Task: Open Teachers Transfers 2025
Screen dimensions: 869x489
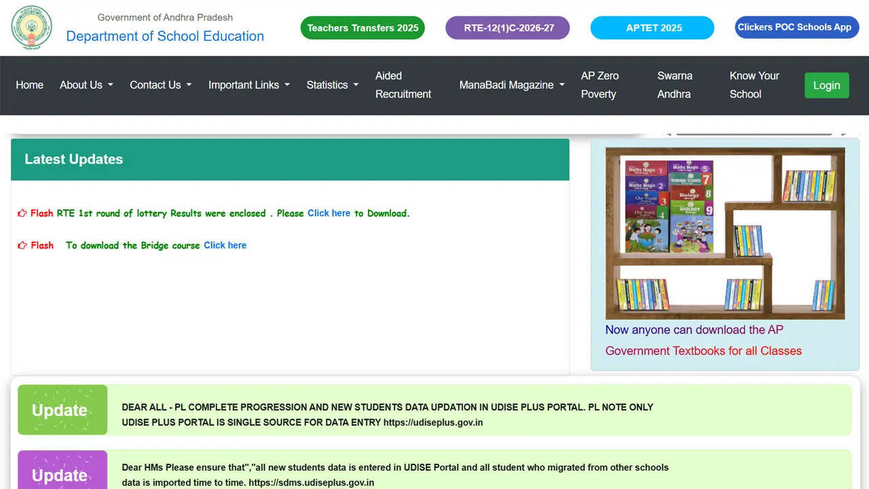Action: 362,28
